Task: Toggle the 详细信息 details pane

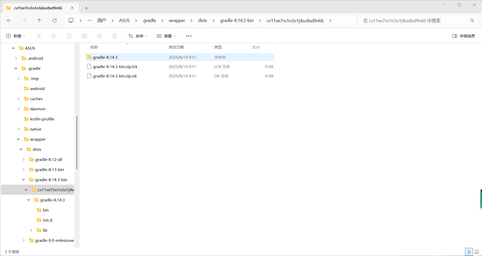Action: [464, 36]
